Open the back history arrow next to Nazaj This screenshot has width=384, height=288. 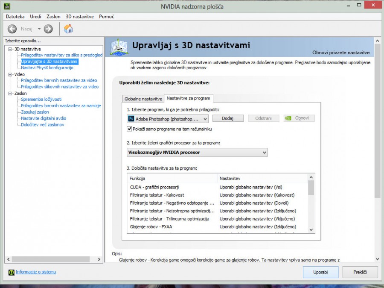[39, 29]
